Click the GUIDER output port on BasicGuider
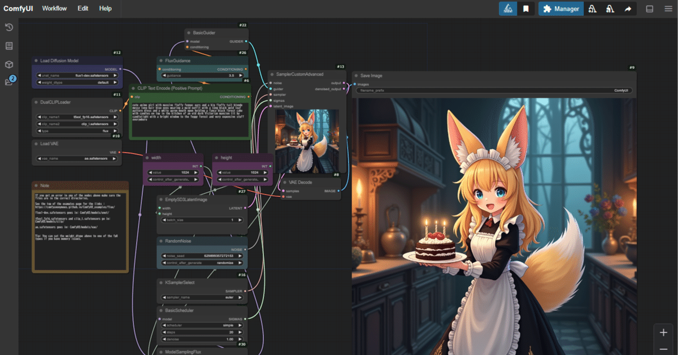 coord(246,41)
